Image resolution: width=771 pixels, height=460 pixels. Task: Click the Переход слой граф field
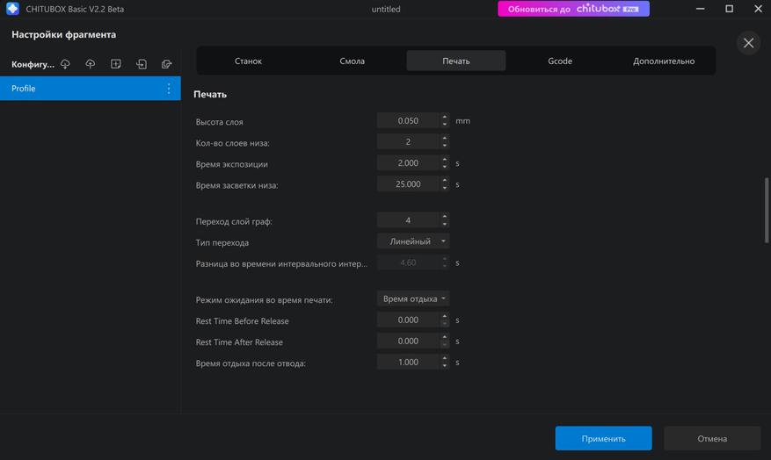pos(408,220)
